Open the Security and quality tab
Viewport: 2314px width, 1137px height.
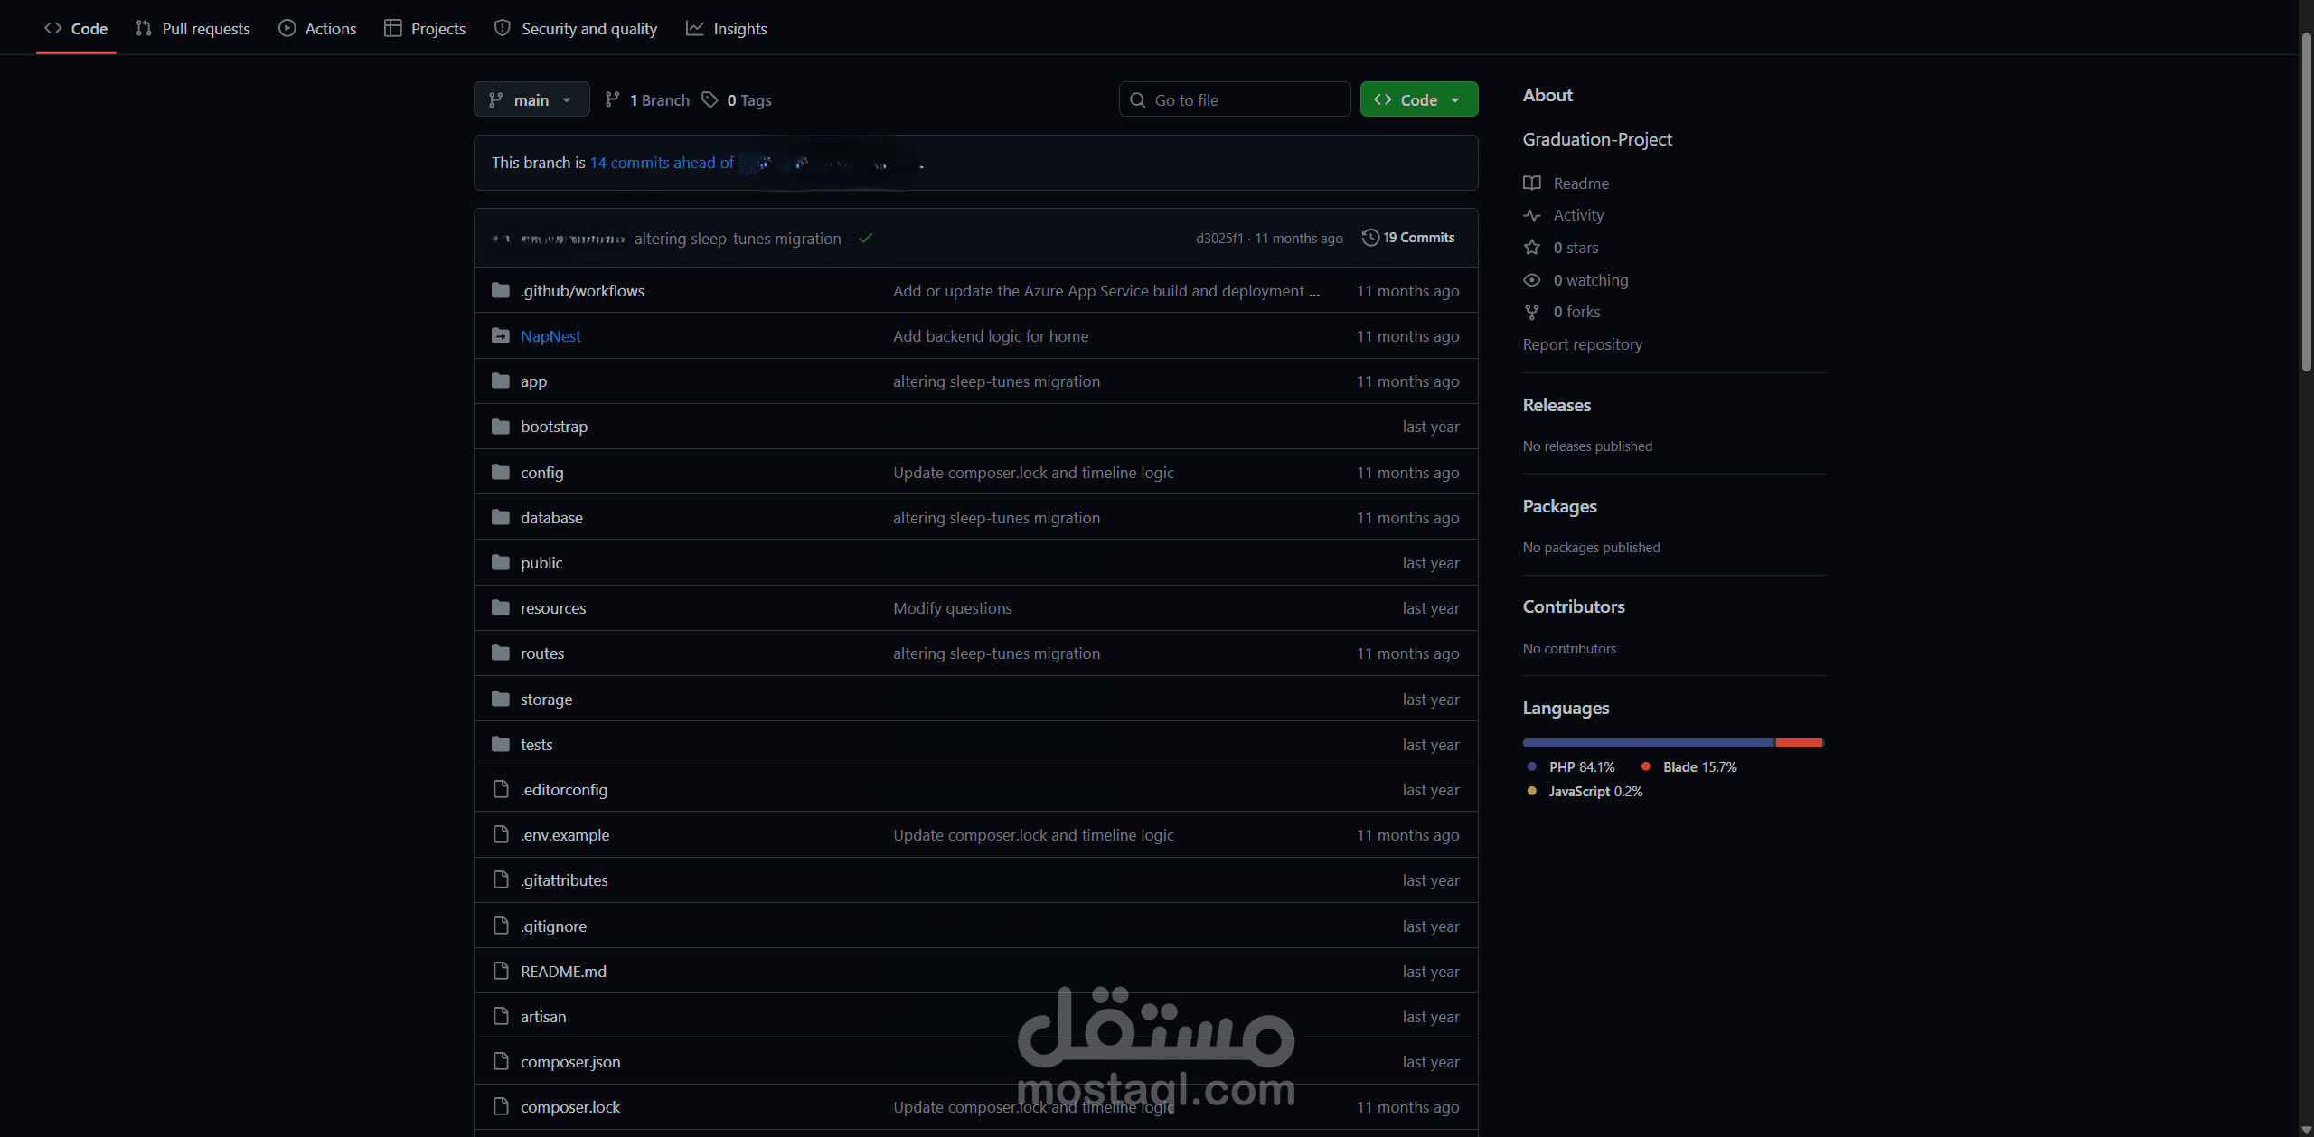pyautogui.click(x=576, y=28)
